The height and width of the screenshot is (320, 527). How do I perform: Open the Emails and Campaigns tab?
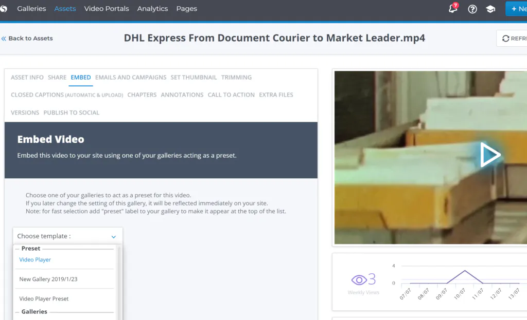(131, 78)
